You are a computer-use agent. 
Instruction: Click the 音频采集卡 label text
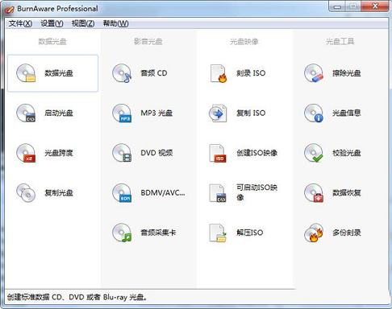point(158,233)
